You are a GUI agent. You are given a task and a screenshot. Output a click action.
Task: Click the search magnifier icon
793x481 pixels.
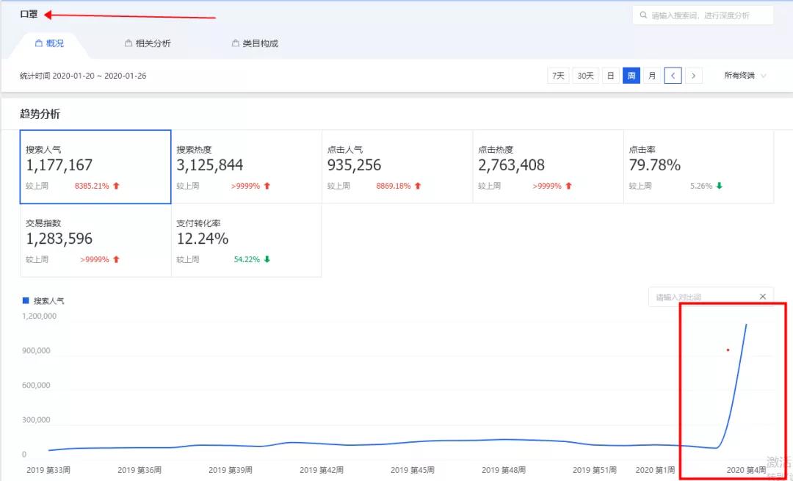[x=644, y=15]
